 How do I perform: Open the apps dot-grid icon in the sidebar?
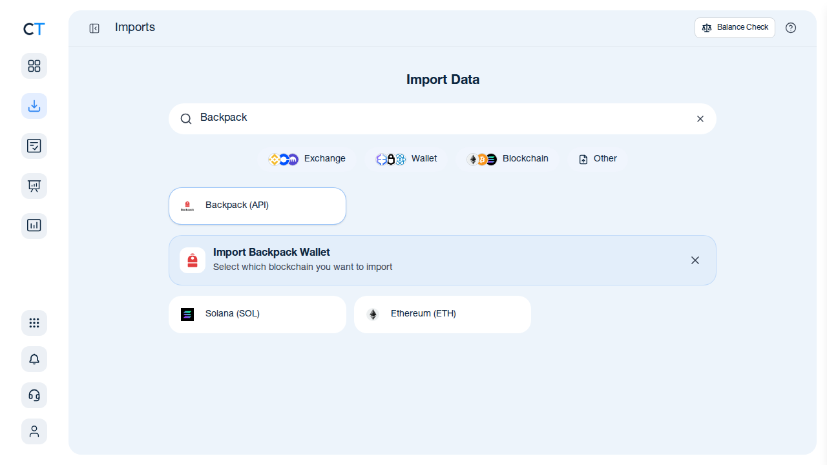[34, 323]
